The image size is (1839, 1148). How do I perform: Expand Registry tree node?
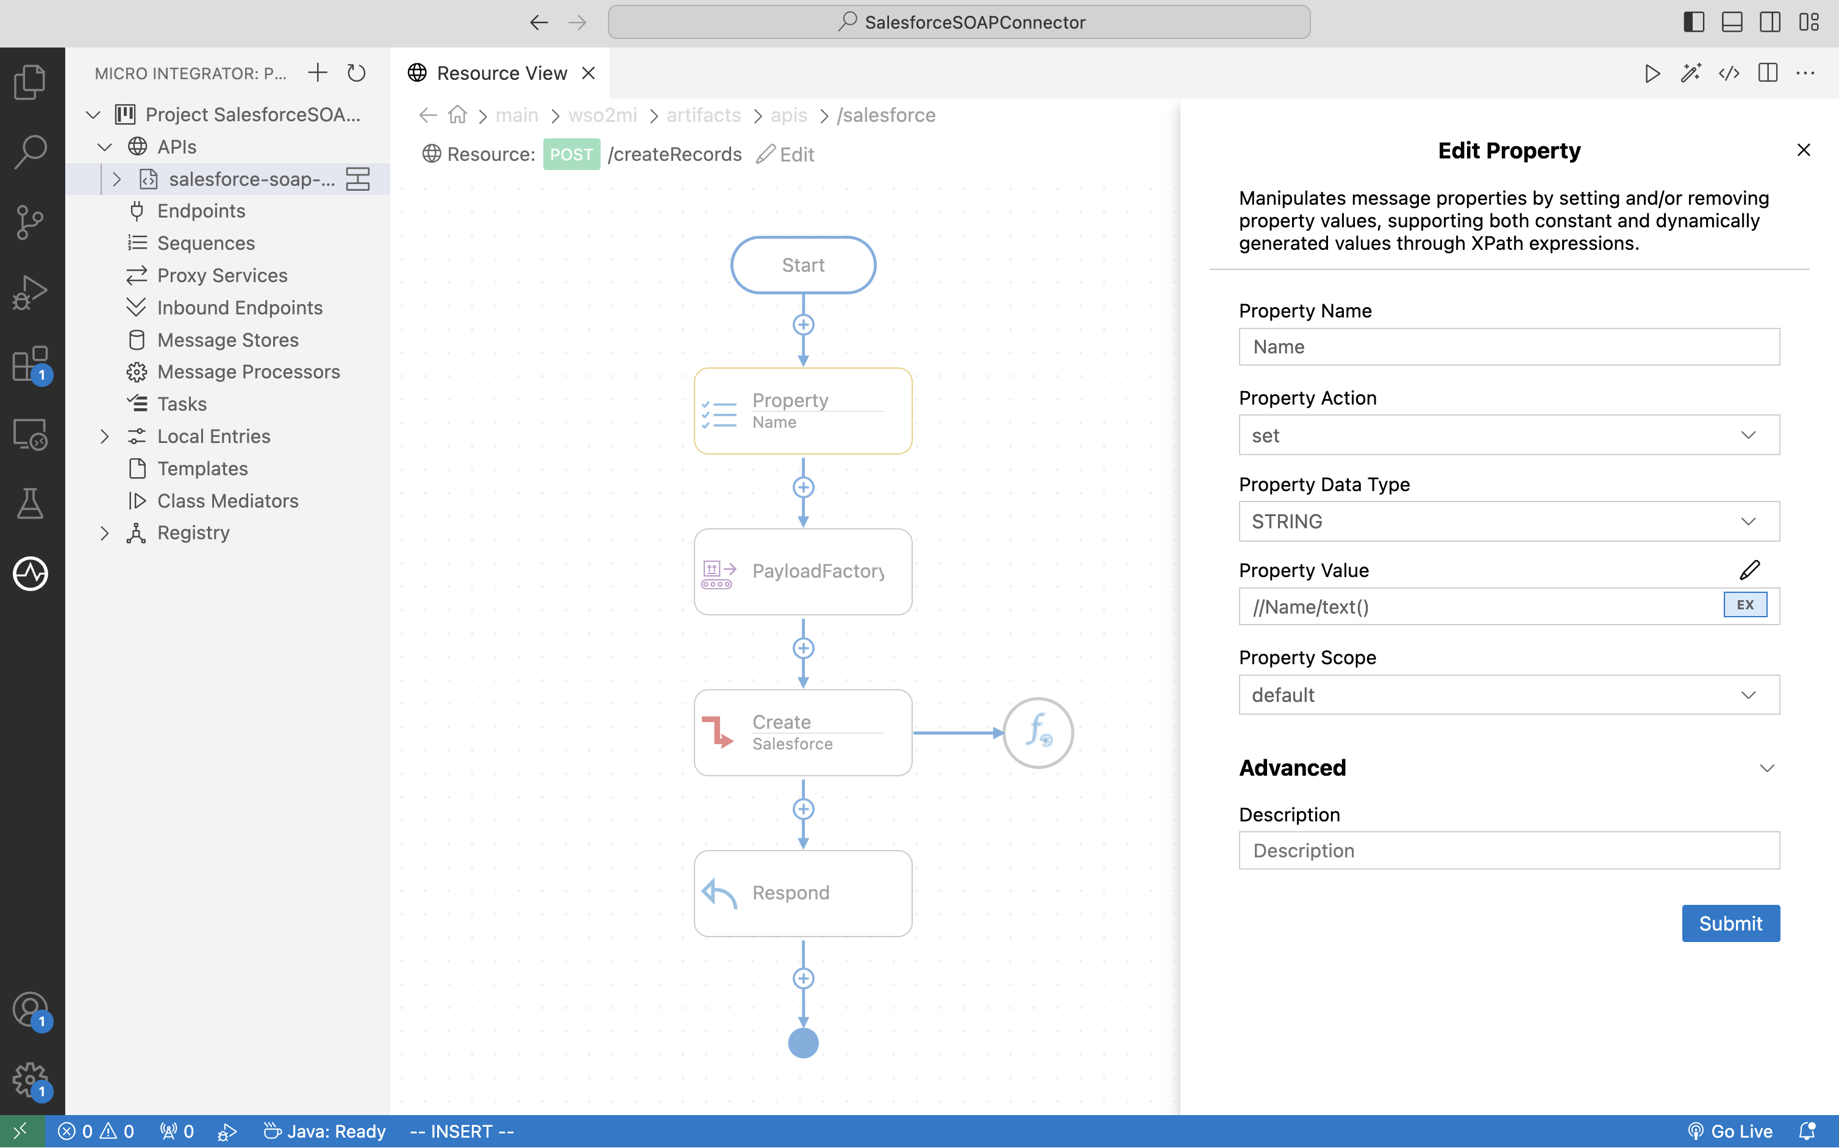coord(105,533)
